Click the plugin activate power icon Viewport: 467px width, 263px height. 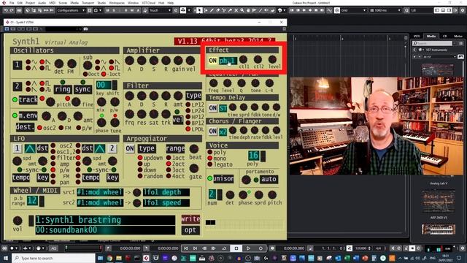click(7, 29)
